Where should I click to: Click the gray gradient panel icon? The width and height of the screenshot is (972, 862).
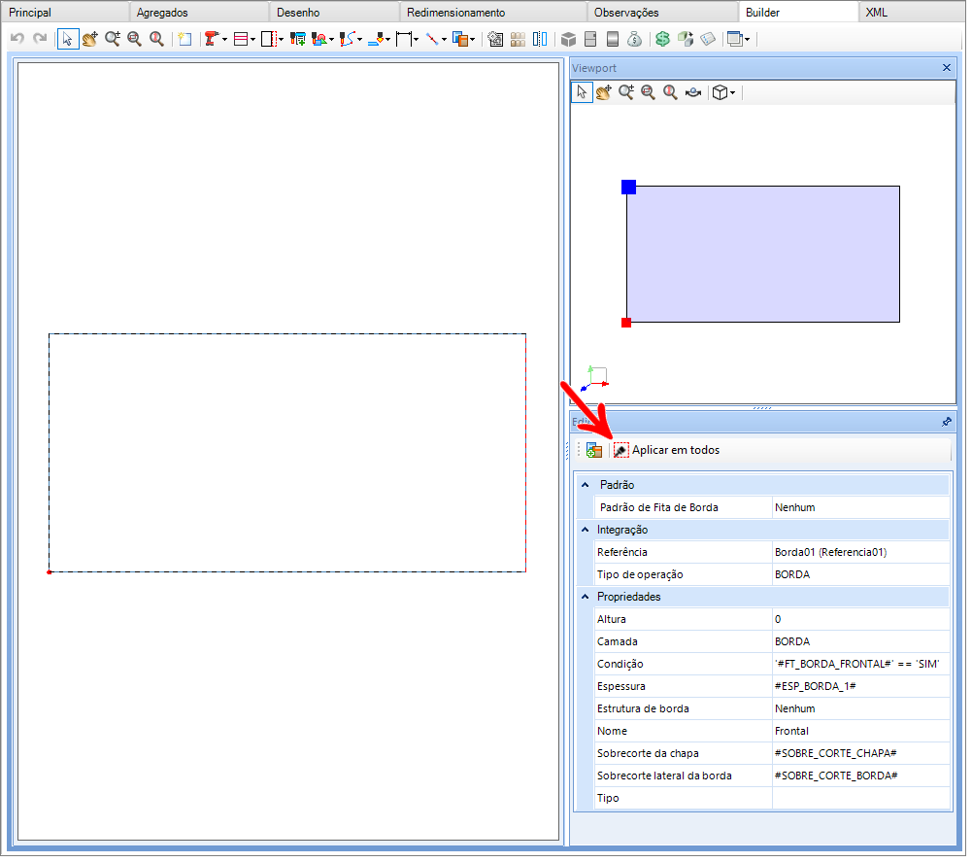pyautogui.click(x=613, y=39)
